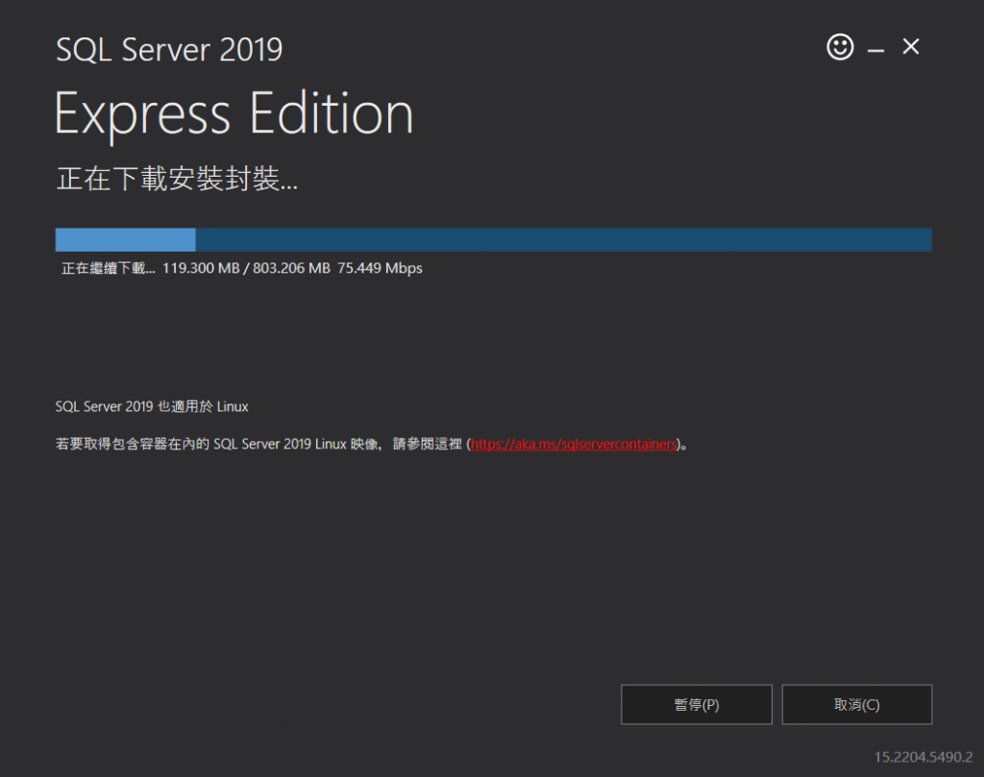Screen dimensions: 984x777
Task: Click the 75.449 Mbps download speed
Action: [x=380, y=268]
